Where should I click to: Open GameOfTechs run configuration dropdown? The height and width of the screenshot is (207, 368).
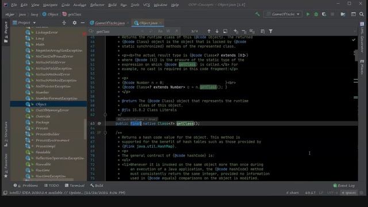pos(283,14)
